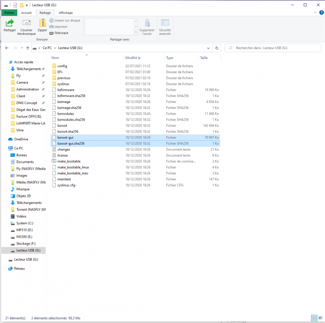Select the bzroot-gui.sha256 file
The height and width of the screenshot is (323, 325).
coord(135,143)
